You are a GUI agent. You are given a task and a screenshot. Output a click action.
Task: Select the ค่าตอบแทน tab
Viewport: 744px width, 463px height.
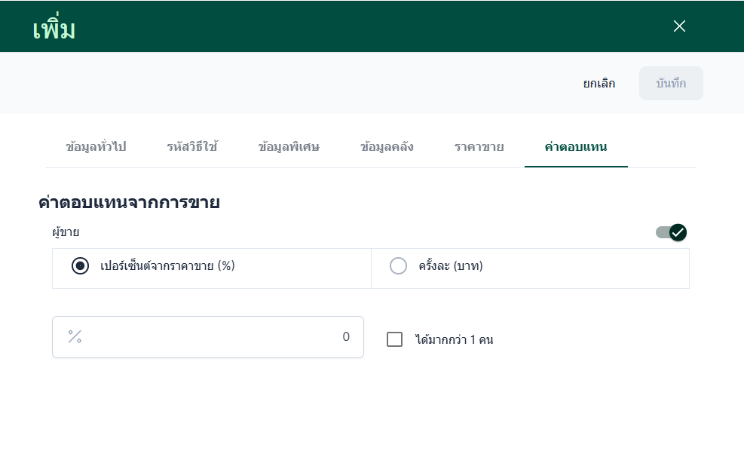(576, 147)
